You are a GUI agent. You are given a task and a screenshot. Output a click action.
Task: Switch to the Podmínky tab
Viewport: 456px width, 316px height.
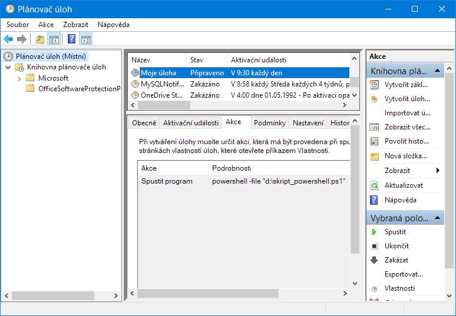270,123
